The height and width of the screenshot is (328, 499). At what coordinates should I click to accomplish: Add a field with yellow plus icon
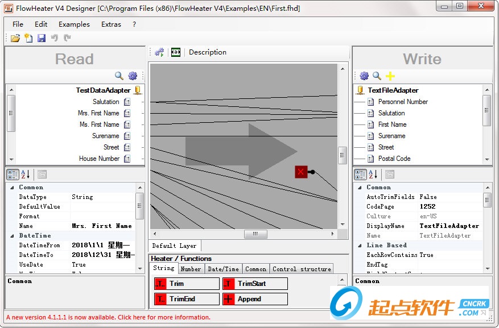(390, 76)
